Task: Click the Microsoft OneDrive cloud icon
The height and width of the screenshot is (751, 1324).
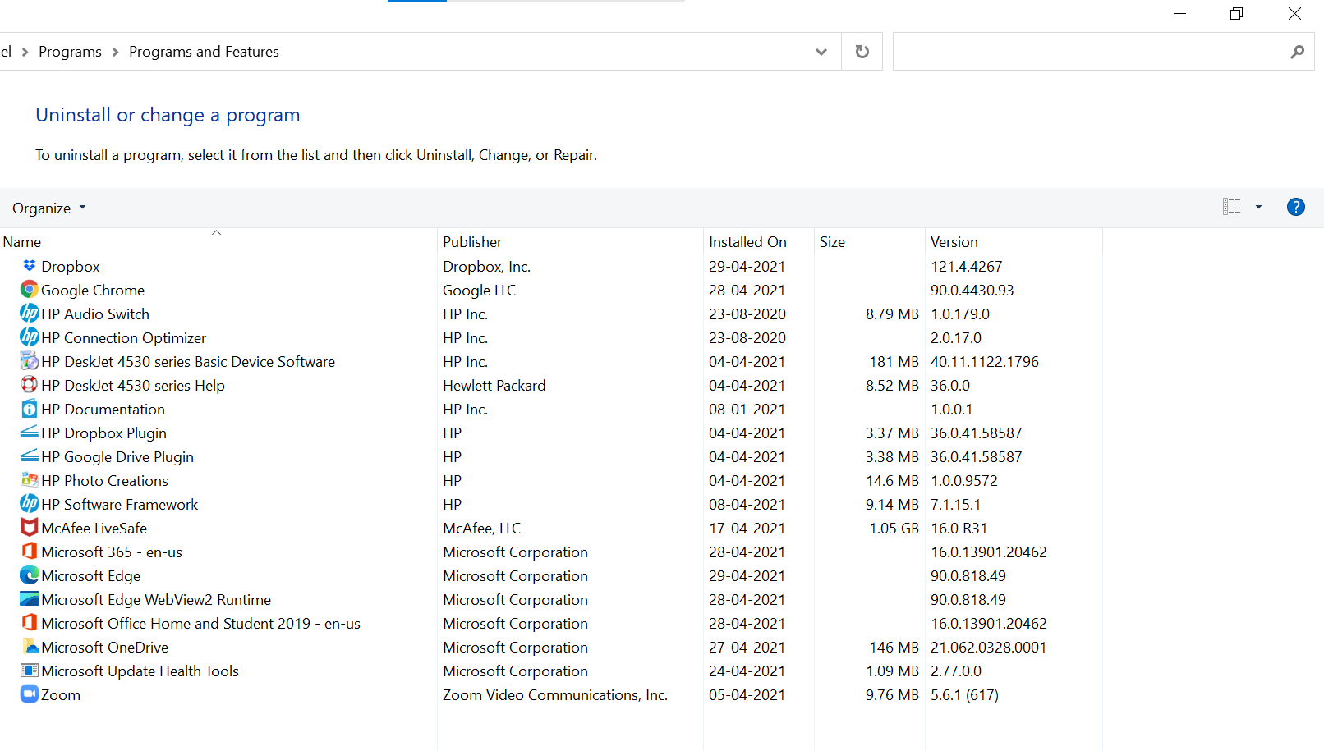Action: tap(30, 647)
